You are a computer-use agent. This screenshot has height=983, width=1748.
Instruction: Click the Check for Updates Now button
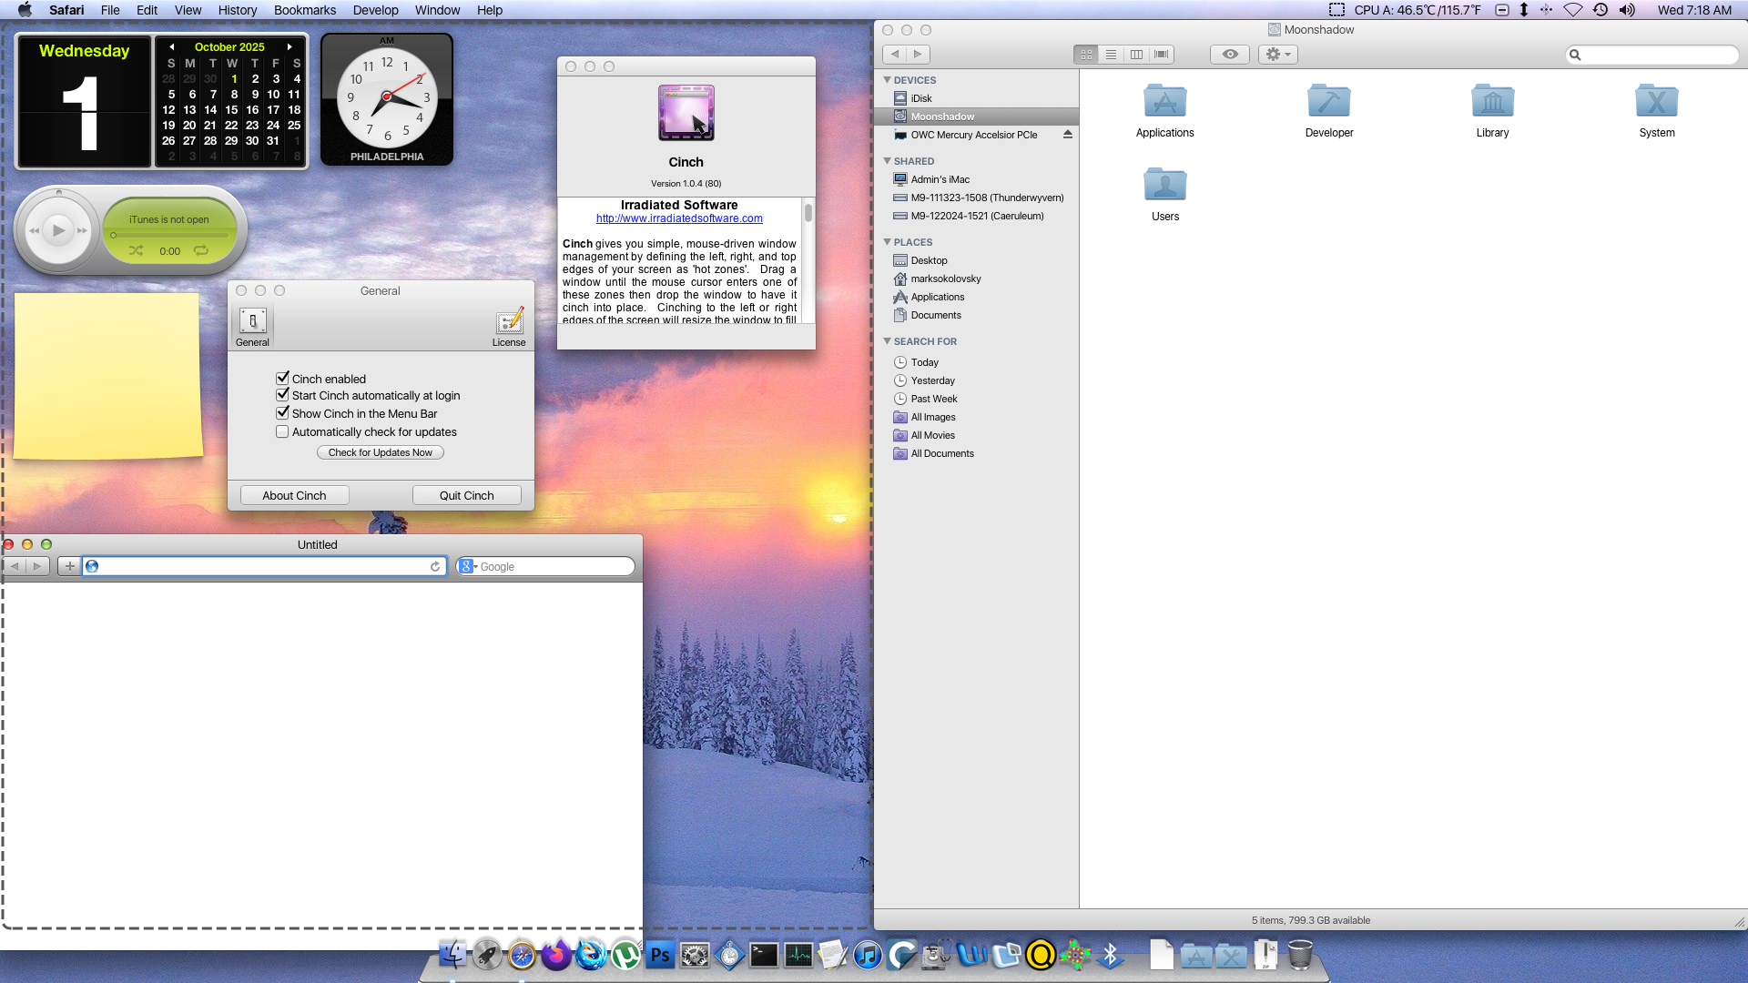tap(380, 452)
